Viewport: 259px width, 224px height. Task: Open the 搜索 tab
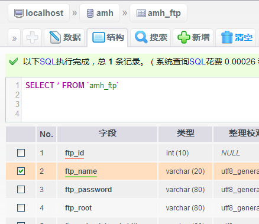tap(151, 37)
